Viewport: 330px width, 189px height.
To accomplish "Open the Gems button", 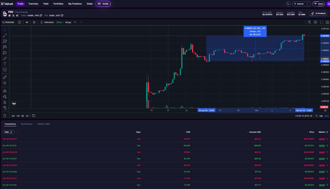I will [319, 4].
